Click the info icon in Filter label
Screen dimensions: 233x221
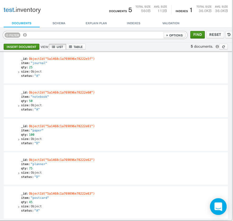tap(7, 35)
